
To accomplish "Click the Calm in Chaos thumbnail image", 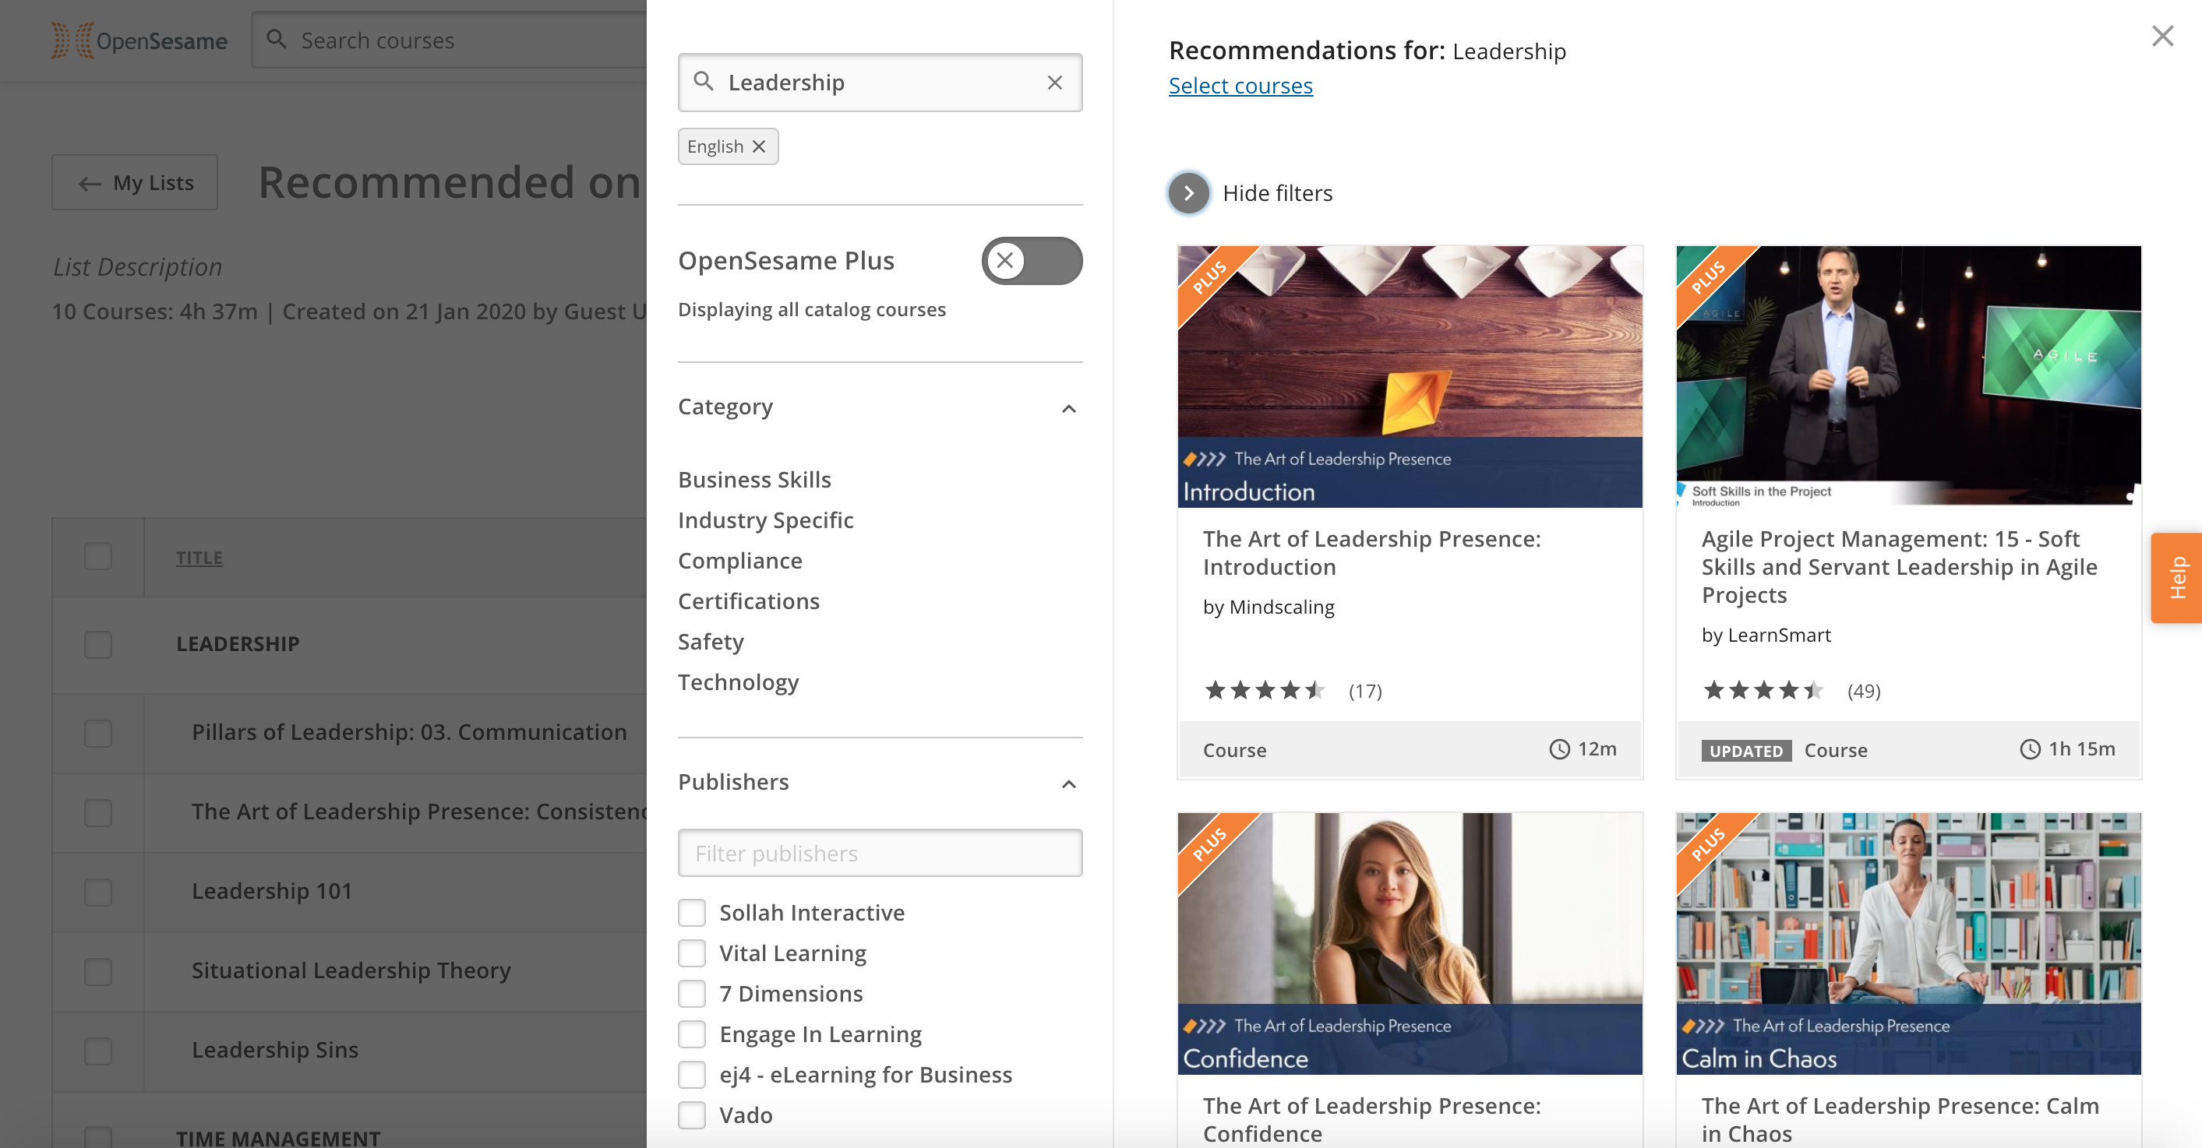I will point(1908,943).
